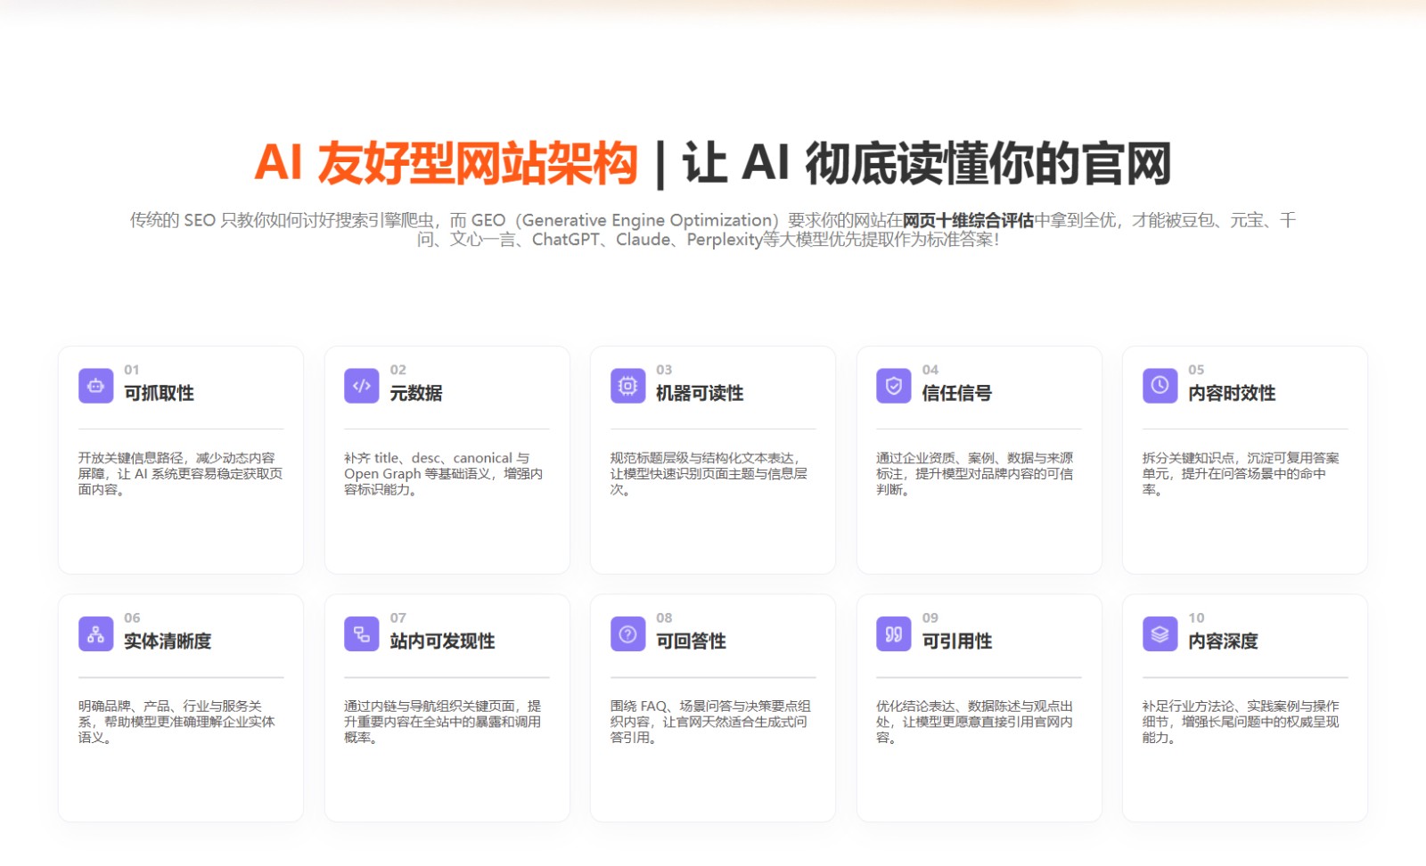Click the bold text 网页十维综合评估
Screen dimensions: 1426x866
tap(968, 220)
